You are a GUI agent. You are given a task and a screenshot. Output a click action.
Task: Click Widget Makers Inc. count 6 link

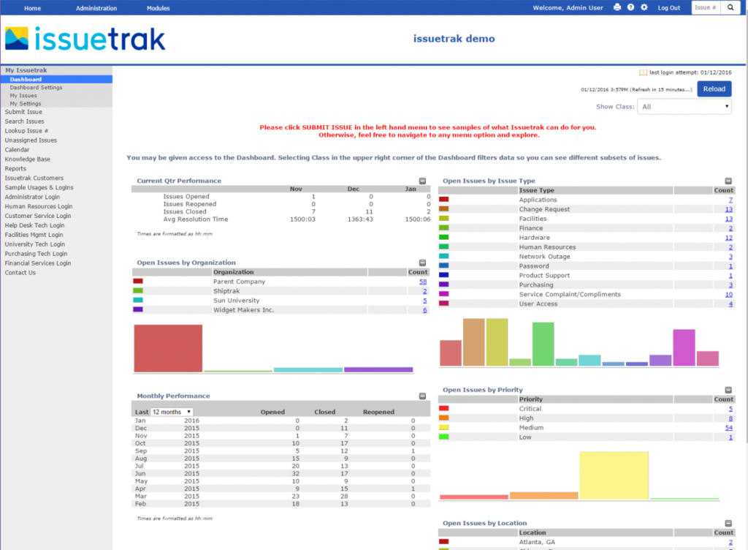(424, 310)
